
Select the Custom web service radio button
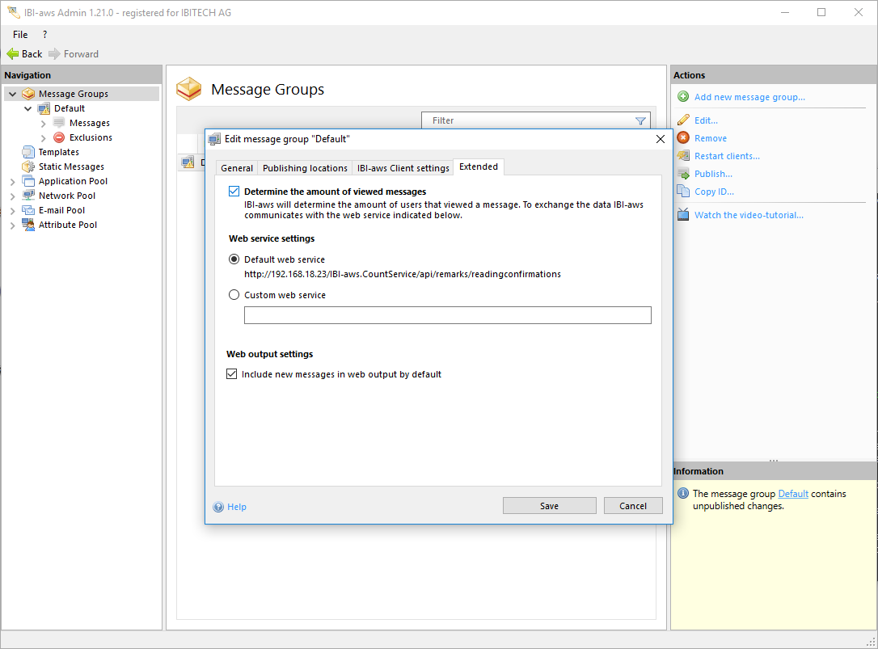pyautogui.click(x=234, y=295)
